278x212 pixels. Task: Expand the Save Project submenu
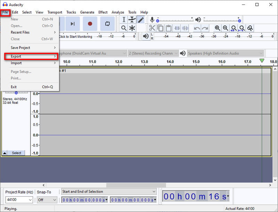pyautogui.click(x=30, y=48)
